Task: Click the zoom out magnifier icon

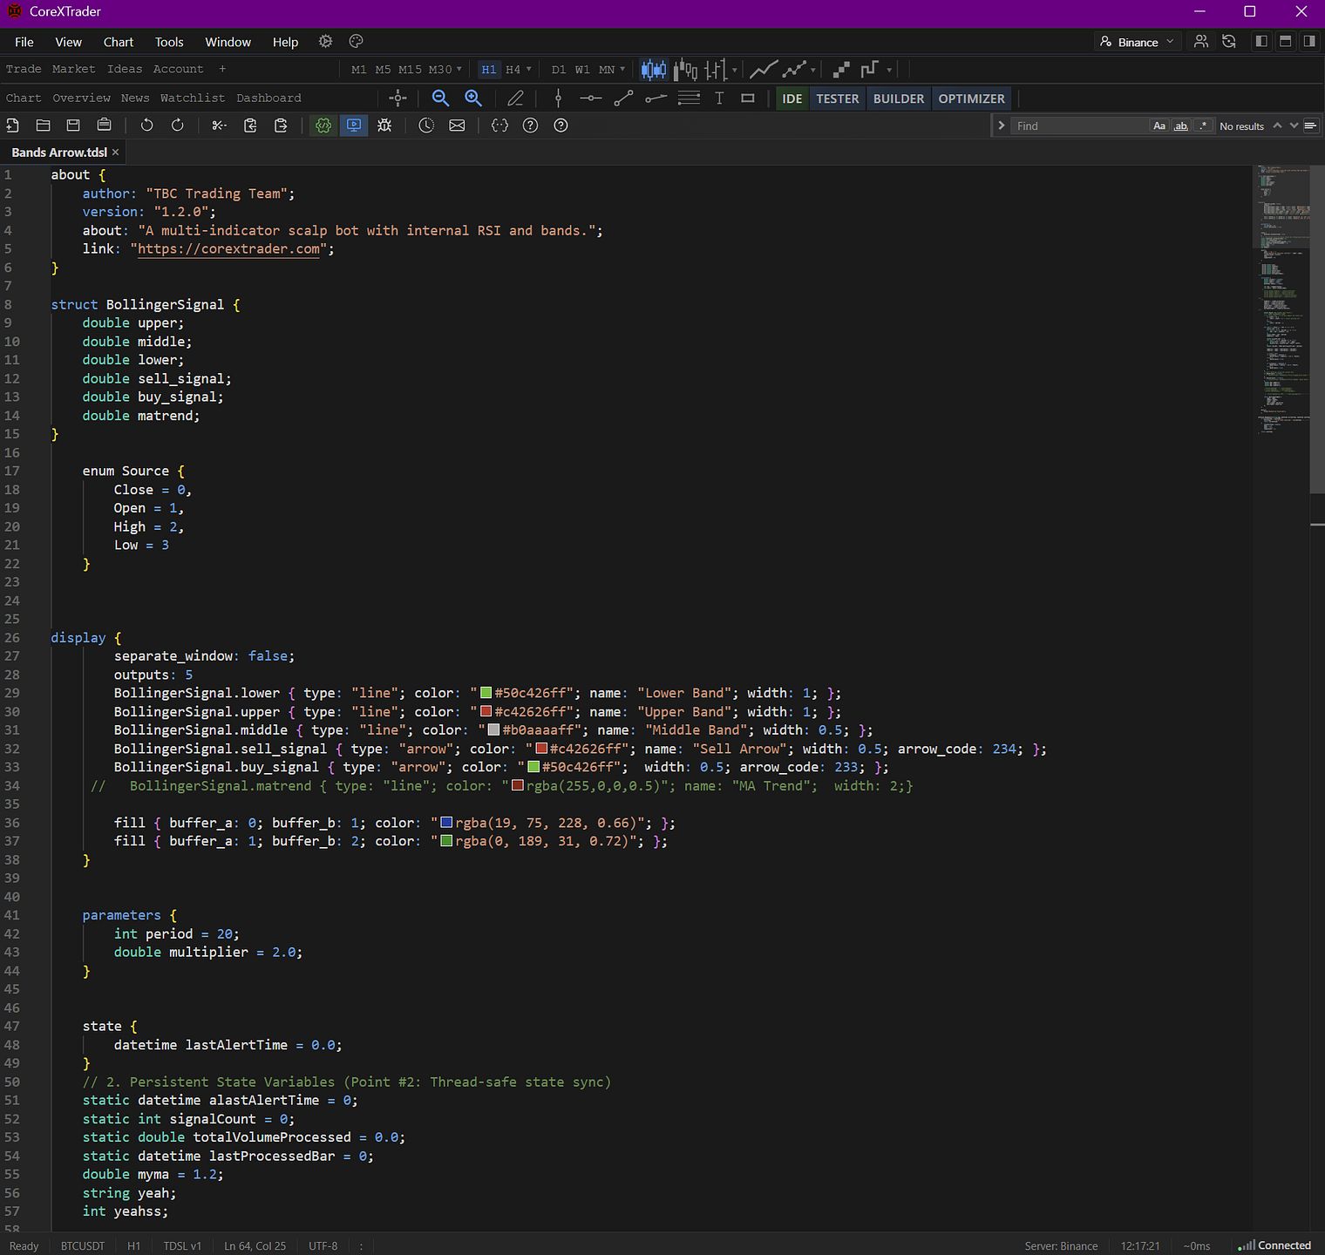Action: (x=440, y=98)
